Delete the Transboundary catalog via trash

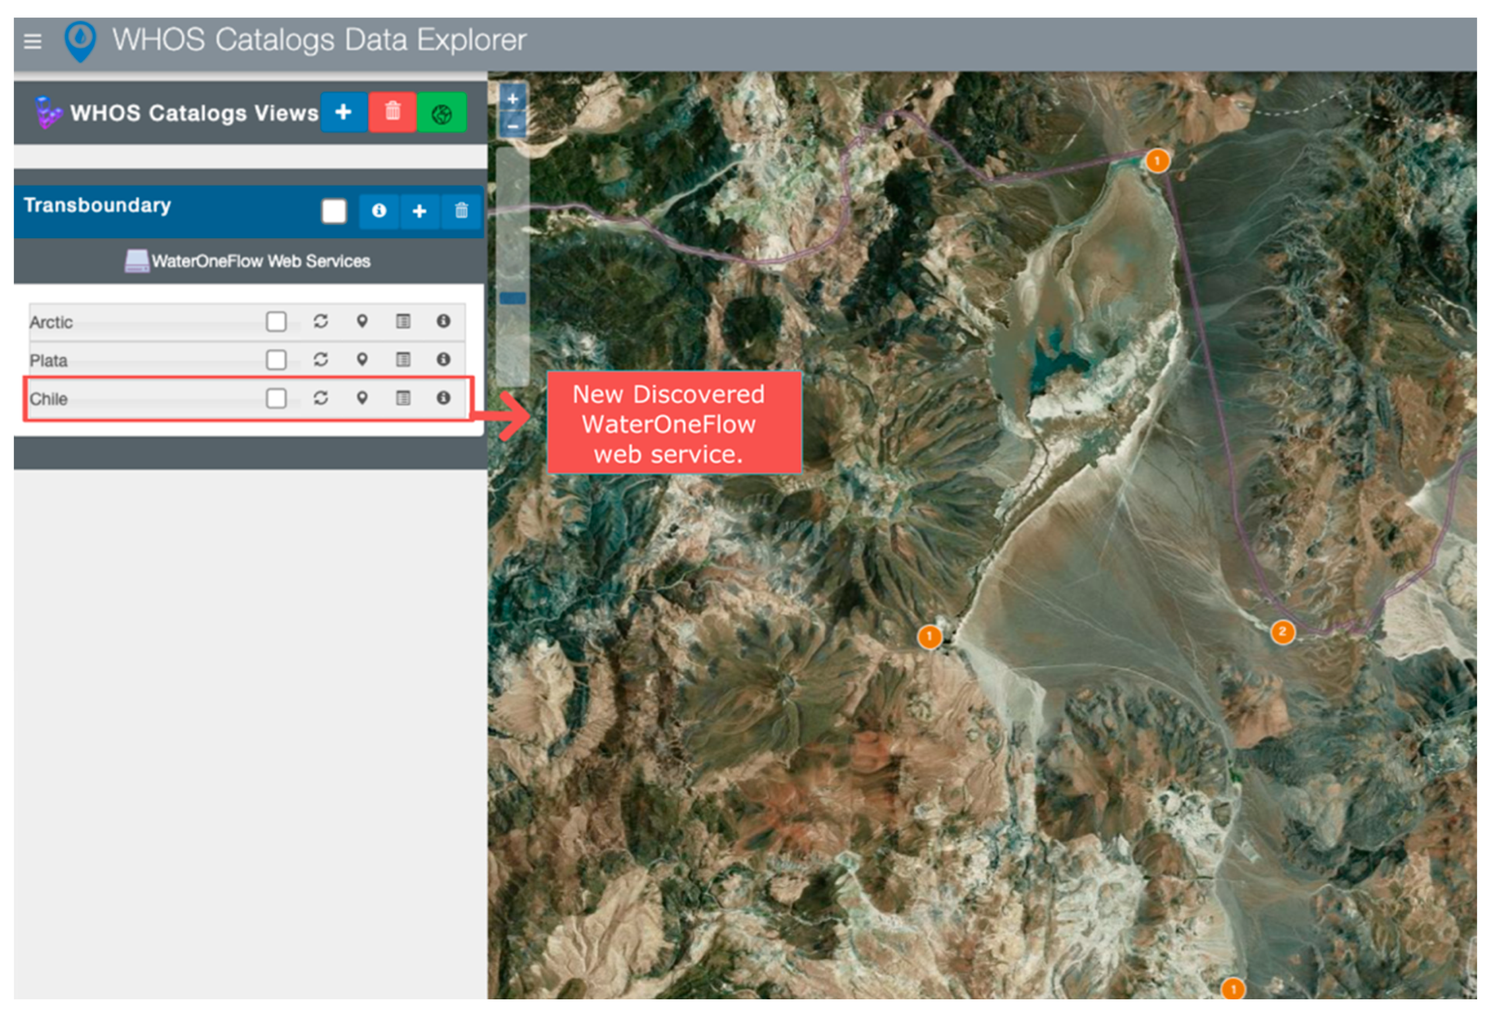pos(461,211)
